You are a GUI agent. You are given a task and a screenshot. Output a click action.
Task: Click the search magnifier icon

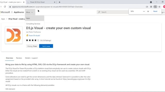[x=99, y=12]
